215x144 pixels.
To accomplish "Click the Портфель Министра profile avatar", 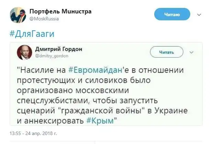I will click(x=18, y=15).
